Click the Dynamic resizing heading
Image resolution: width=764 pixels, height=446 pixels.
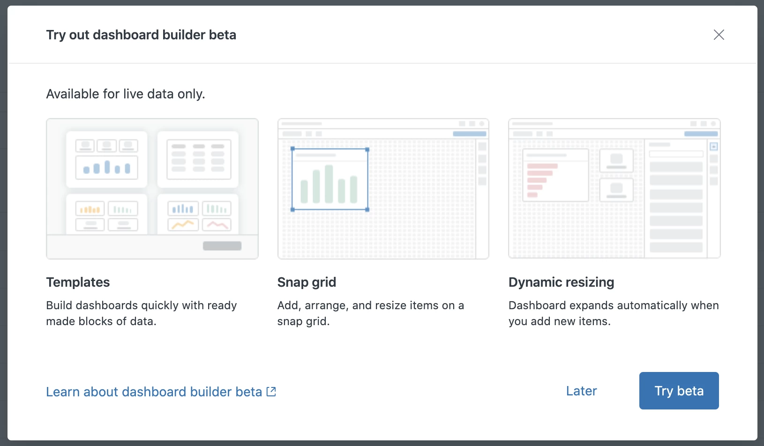pos(561,282)
